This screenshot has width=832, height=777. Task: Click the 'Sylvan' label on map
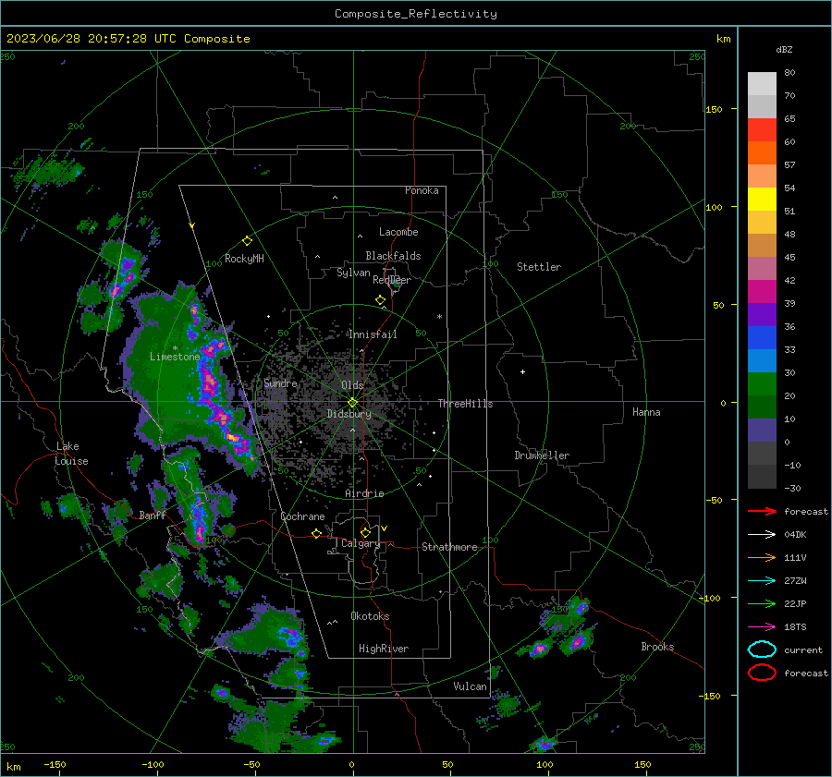[x=353, y=273]
